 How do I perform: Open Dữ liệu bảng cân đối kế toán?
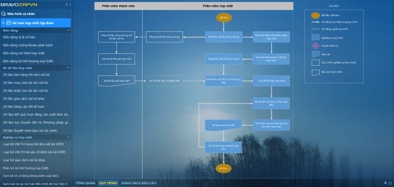click(23, 106)
